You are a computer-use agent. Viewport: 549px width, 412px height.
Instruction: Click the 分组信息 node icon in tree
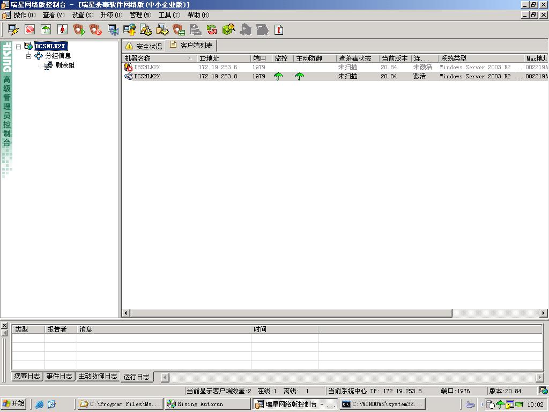[x=39, y=56]
